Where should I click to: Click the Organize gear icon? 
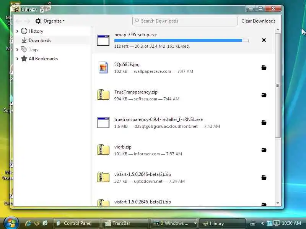[x=38, y=21]
